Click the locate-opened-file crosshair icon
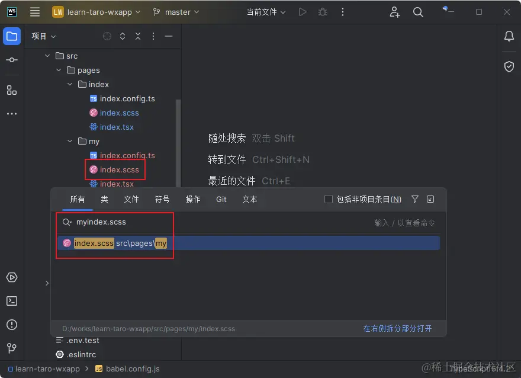Screen dimensions: 521x378 pyautogui.click(x=107, y=36)
